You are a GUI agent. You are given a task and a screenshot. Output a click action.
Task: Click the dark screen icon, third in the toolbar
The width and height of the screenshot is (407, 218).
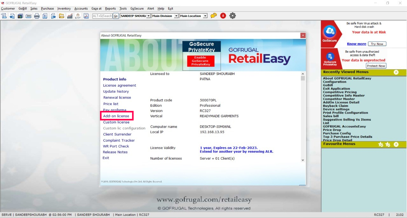point(20,16)
